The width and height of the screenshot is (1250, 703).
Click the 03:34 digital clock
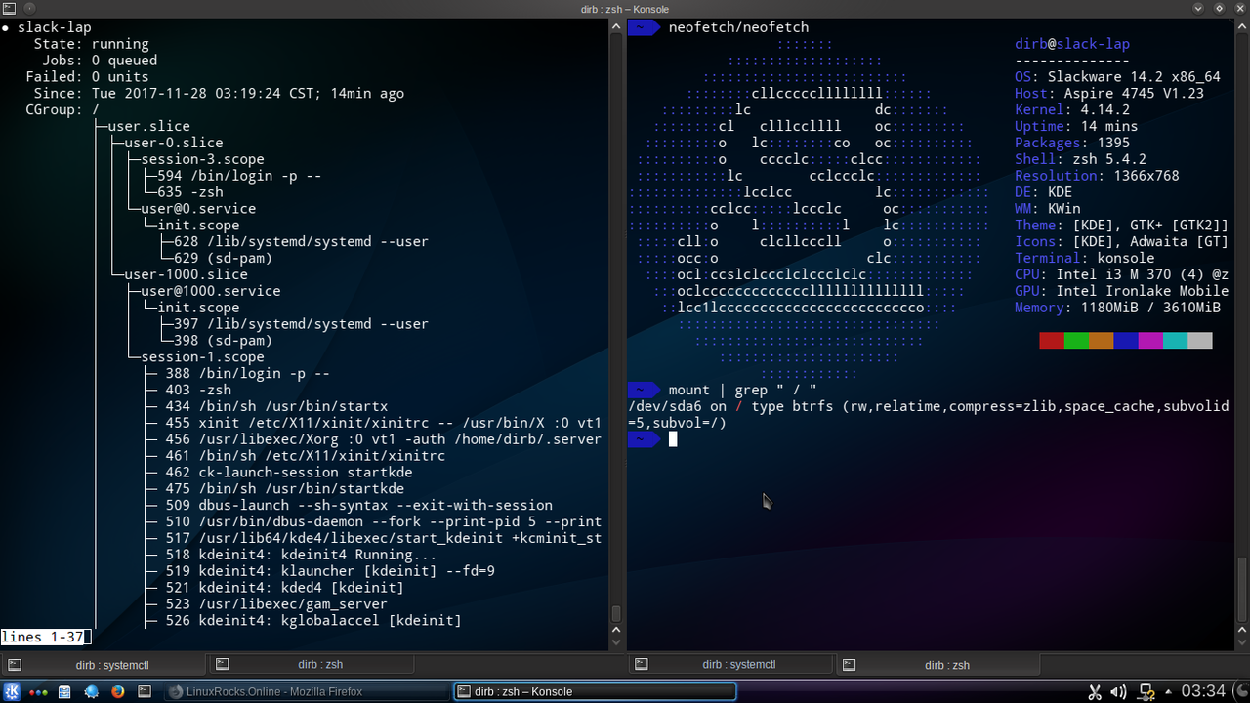[x=1202, y=691]
